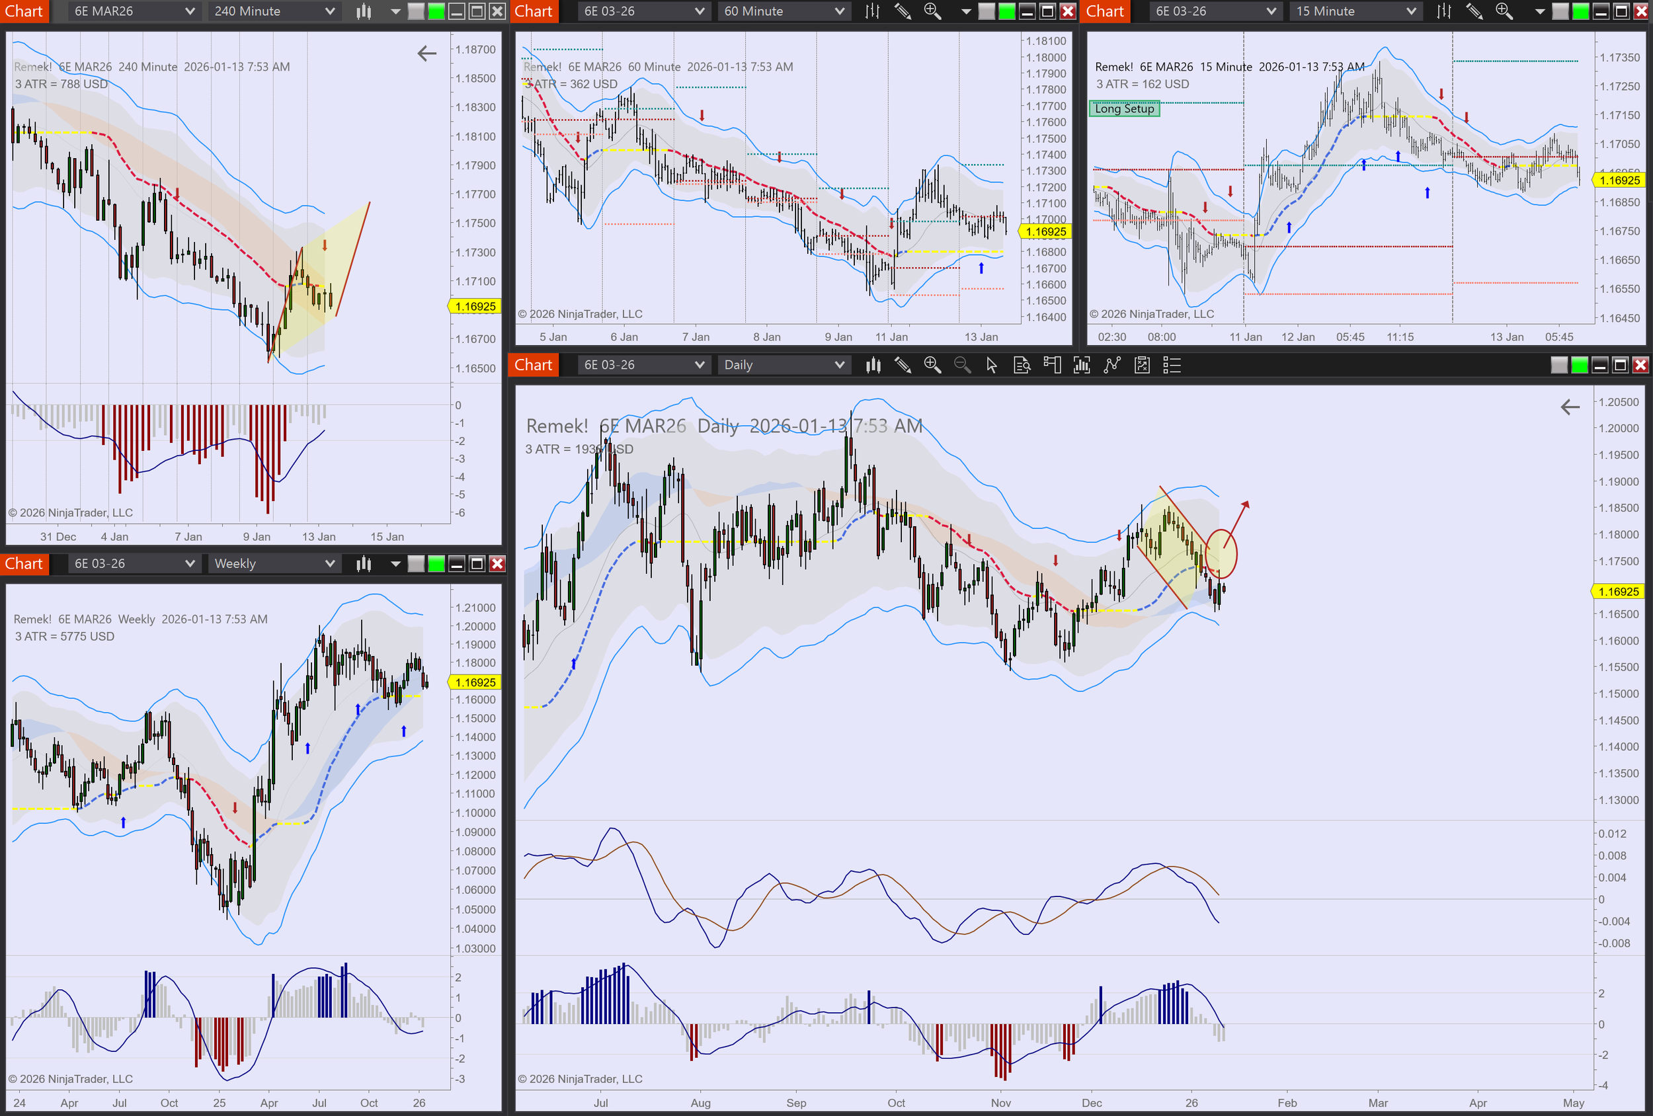Open Data Box icon on Daily chart
The width and height of the screenshot is (1653, 1116).
click(1022, 365)
